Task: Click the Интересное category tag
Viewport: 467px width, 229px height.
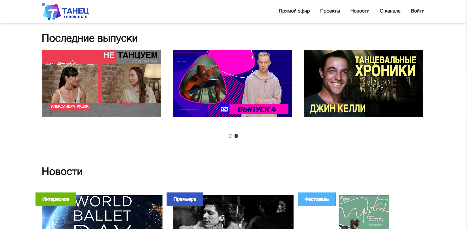Action: click(56, 199)
